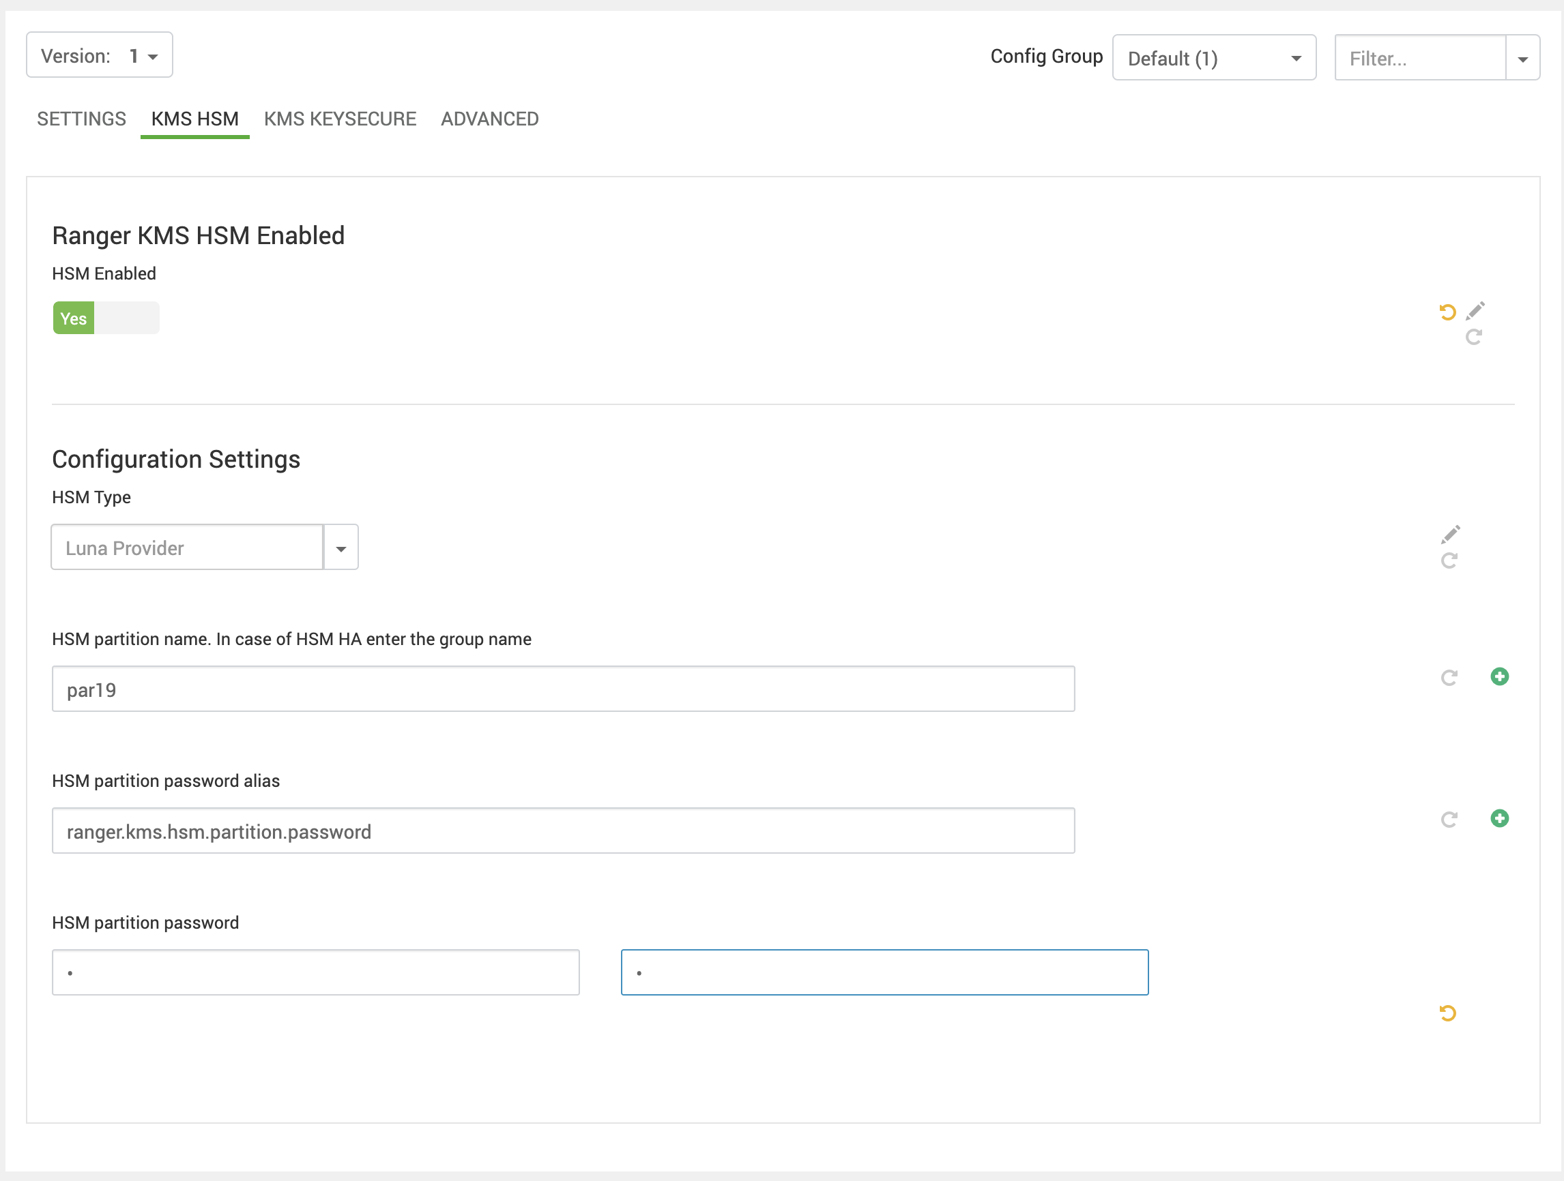The width and height of the screenshot is (1564, 1181).
Task: Open the KMS KEYSECURE tab
Action: click(340, 119)
